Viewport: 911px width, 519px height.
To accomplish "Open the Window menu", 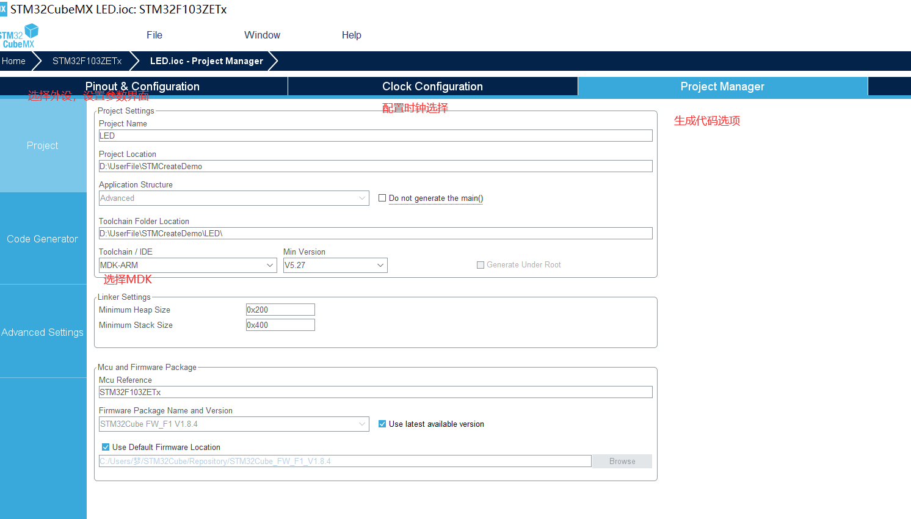I will pyautogui.click(x=262, y=35).
